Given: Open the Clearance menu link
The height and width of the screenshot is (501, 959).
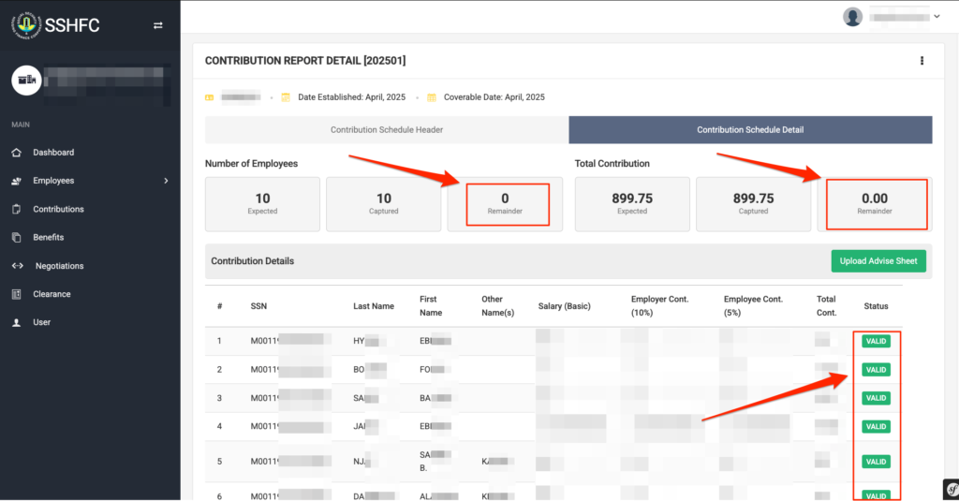Looking at the screenshot, I should tap(52, 294).
